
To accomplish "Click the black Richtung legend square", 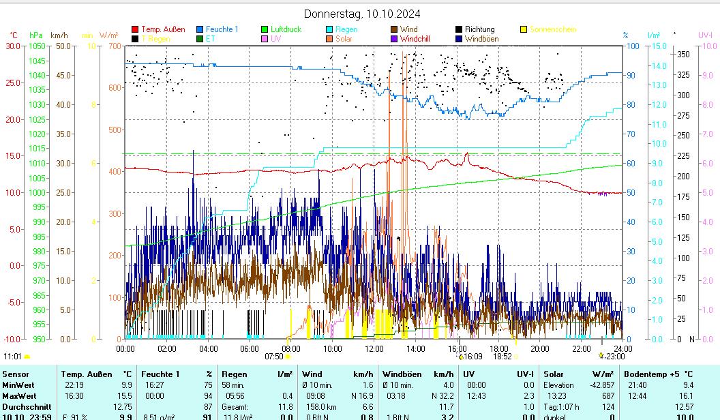I will (x=459, y=29).
